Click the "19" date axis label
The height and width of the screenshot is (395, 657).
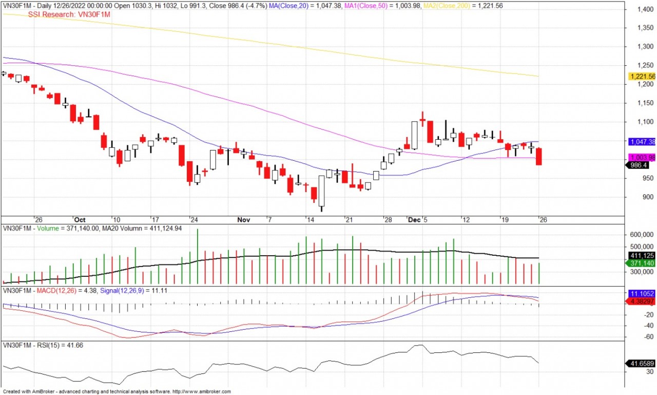pos(505,220)
